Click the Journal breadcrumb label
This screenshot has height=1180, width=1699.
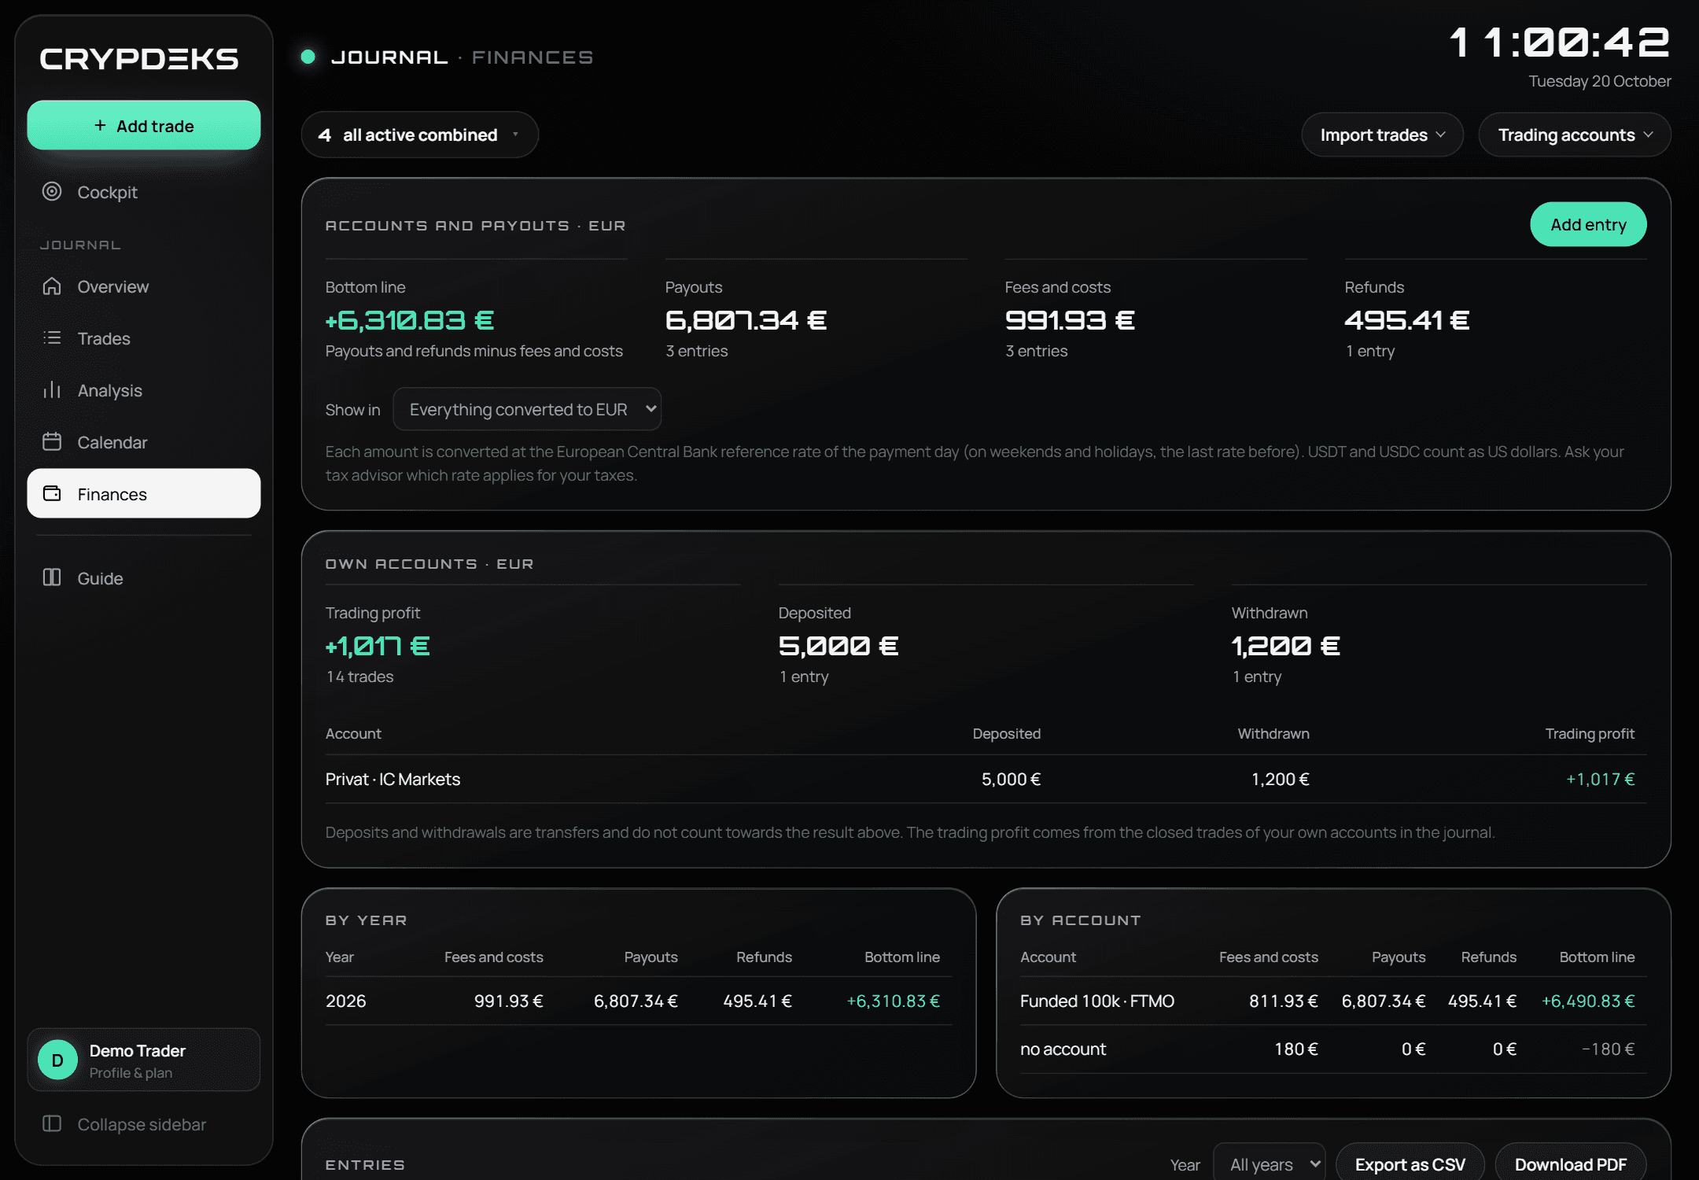(x=389, y=57)
